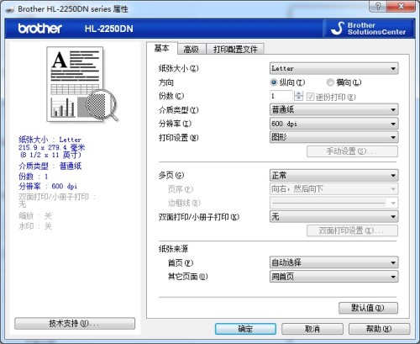Screen dimensions: 420x344
Task: Increase copies with the up spinner arrow
Action: point(299,93)
